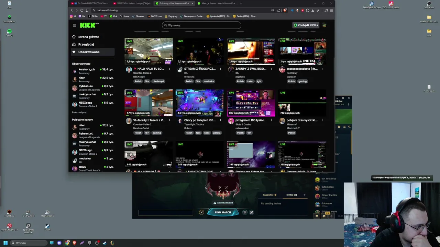
Task: Open League friends list search icon
Action: click(x=349, y=127)
